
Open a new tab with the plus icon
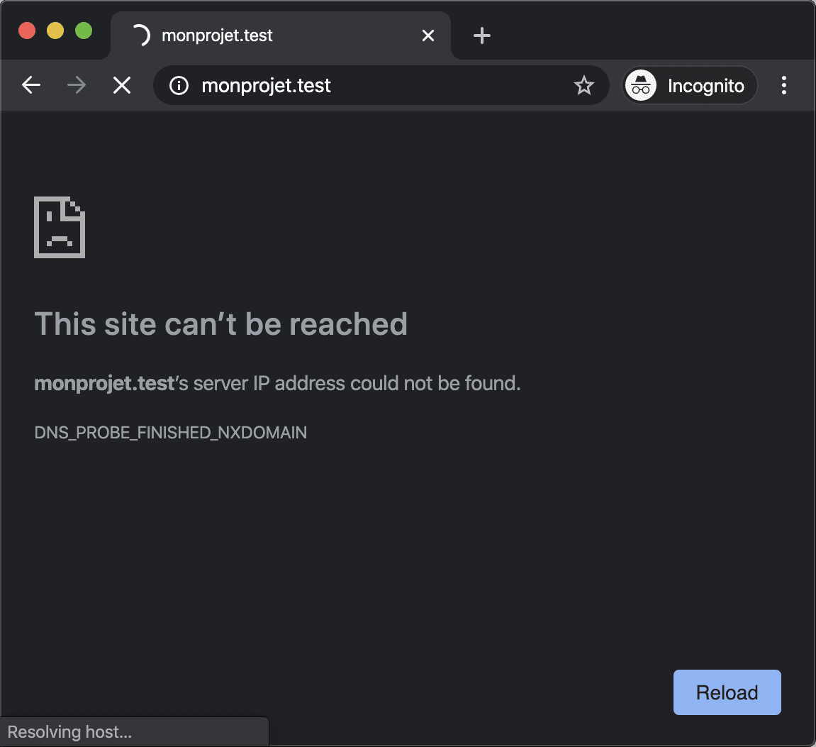pyautogui.click(x=482, y=35)
